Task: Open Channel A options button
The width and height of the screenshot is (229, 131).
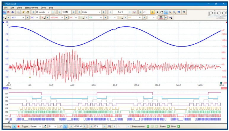Action: [x=4, y=18]
